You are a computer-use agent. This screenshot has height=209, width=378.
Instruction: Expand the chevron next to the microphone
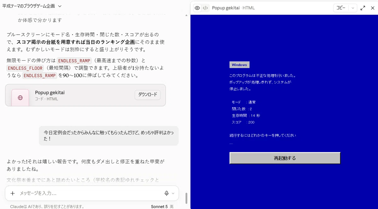click(x=173, y=193)
